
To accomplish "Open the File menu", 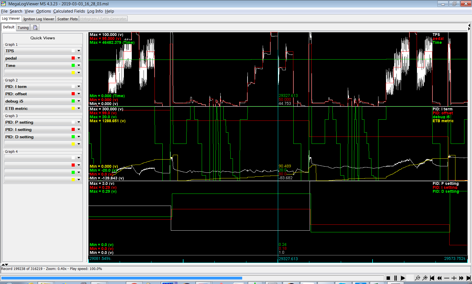I will pos(4,11).
